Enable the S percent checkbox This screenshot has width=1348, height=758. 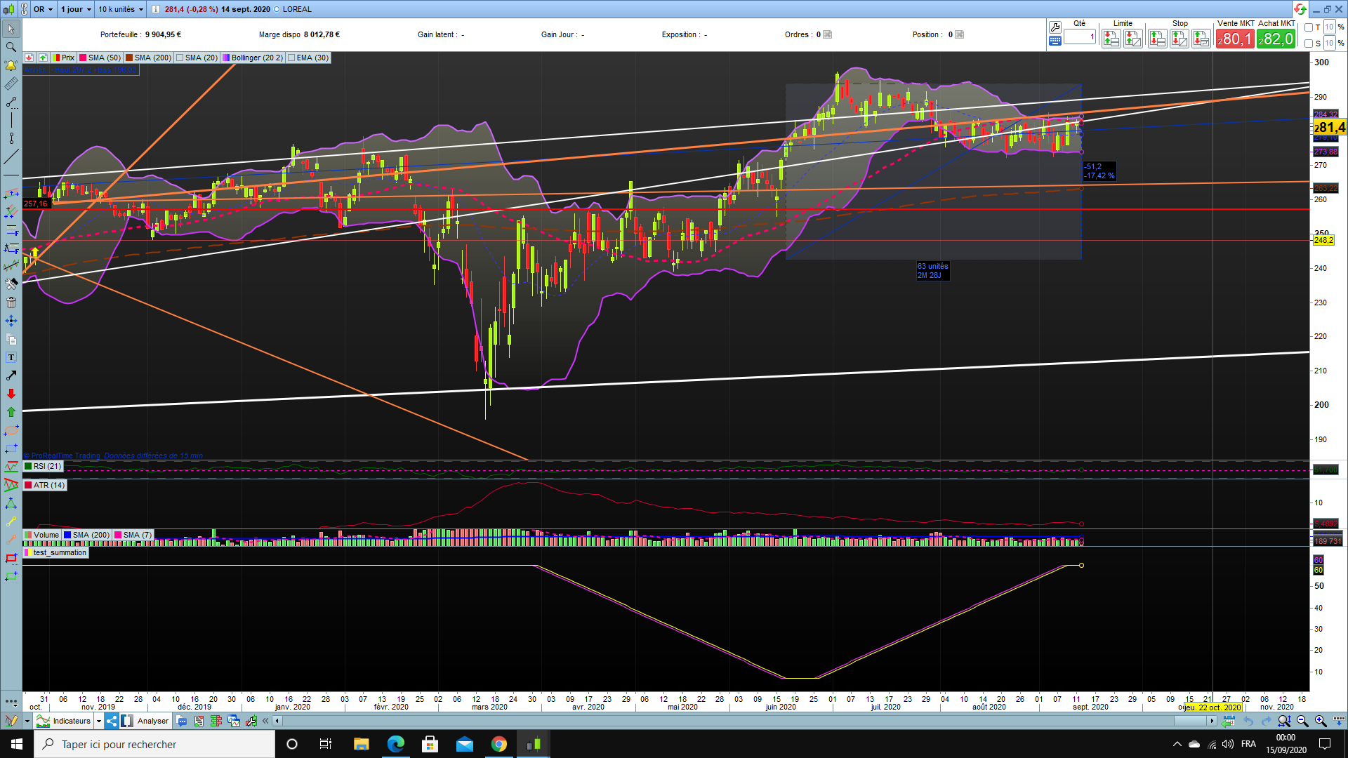(x=1309, y=44)
